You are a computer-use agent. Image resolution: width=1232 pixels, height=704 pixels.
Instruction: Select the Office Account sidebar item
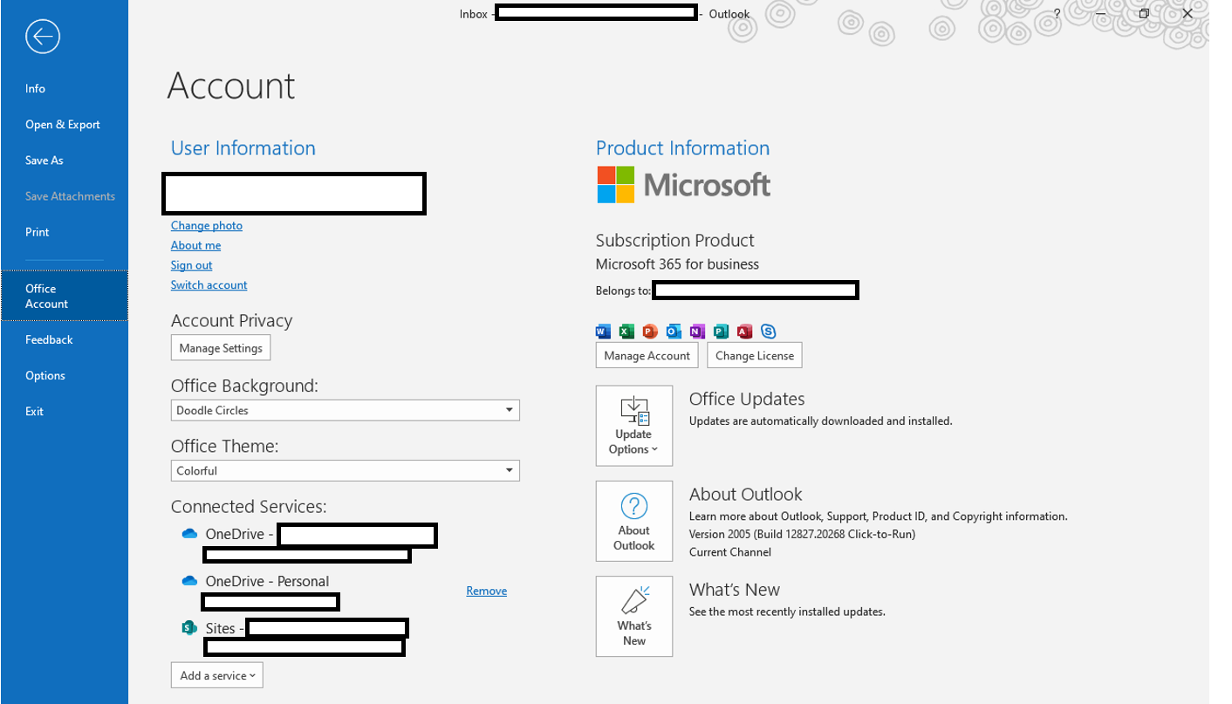point(64,296)
